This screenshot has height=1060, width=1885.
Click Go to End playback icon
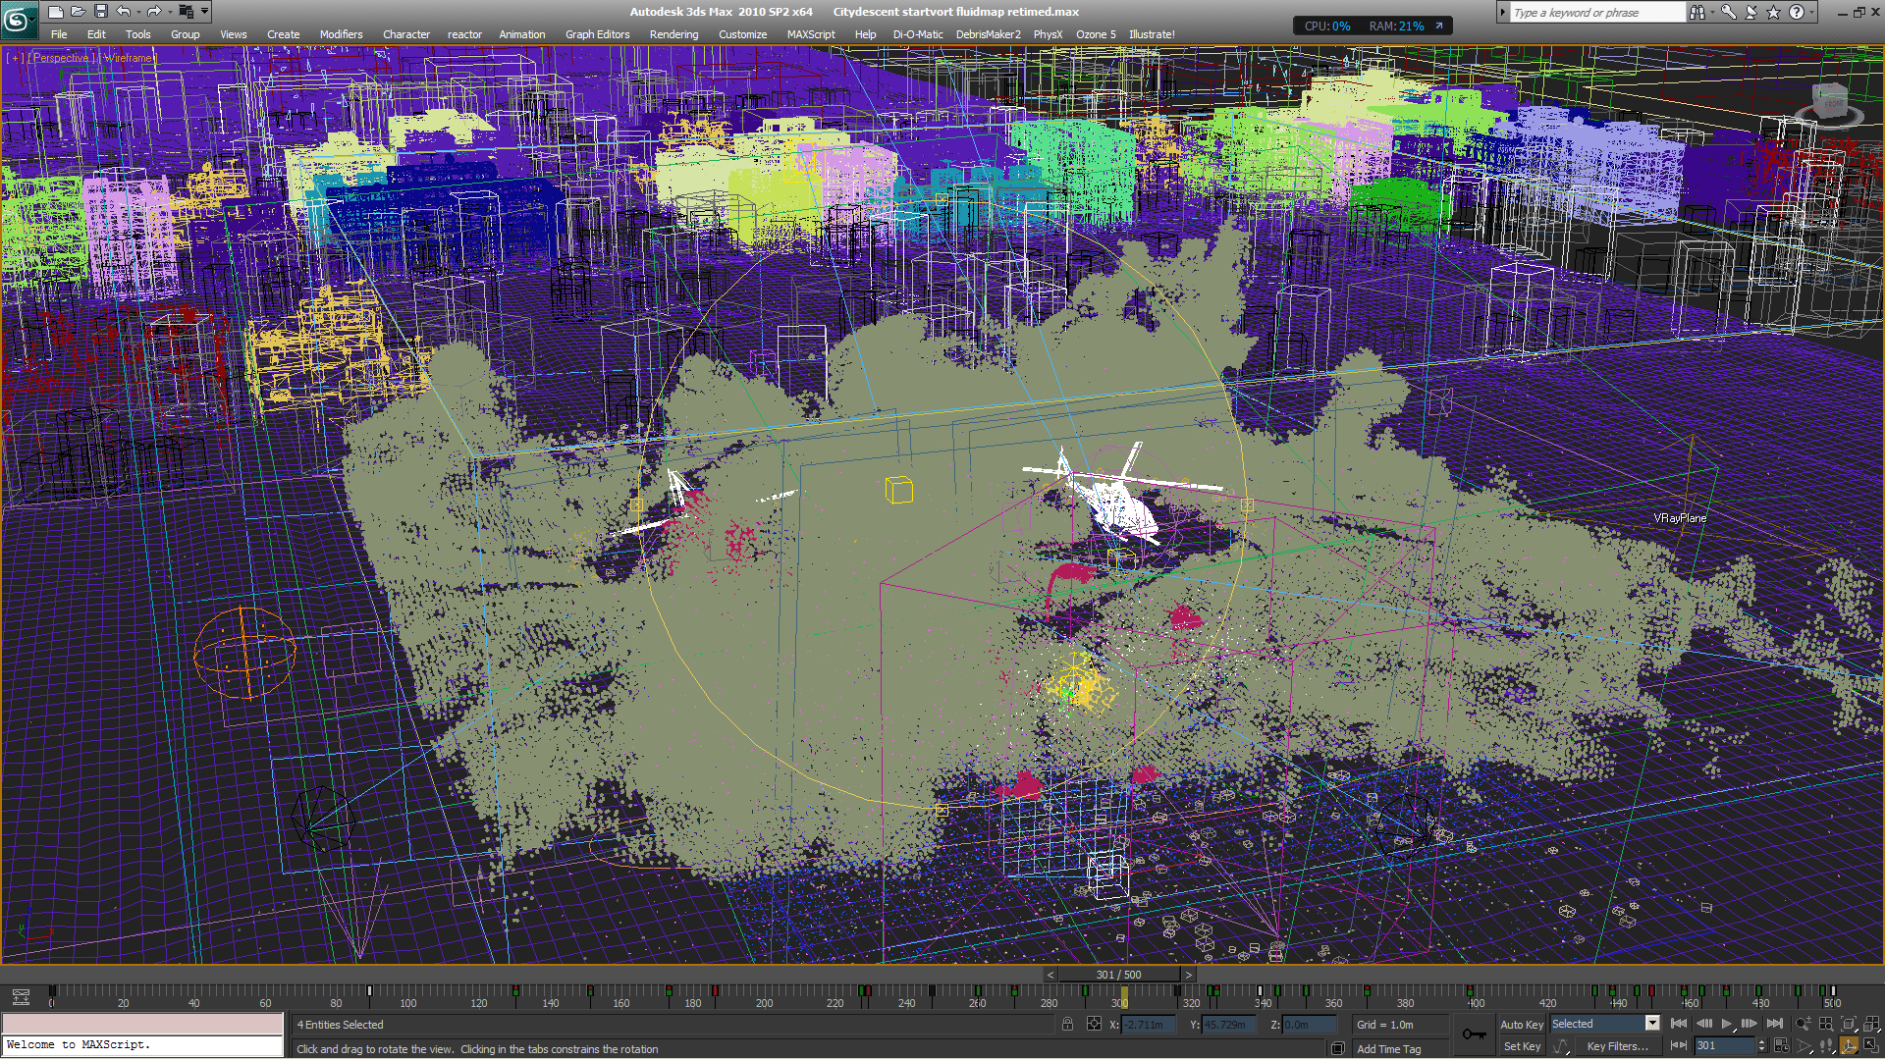coord(1775,1024)
